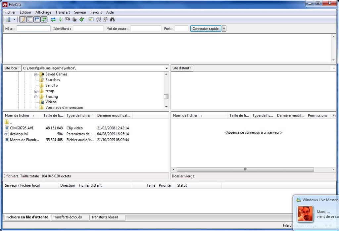Open the directory listing filters icon
339x231 pixels.
(x=91, y=20)
